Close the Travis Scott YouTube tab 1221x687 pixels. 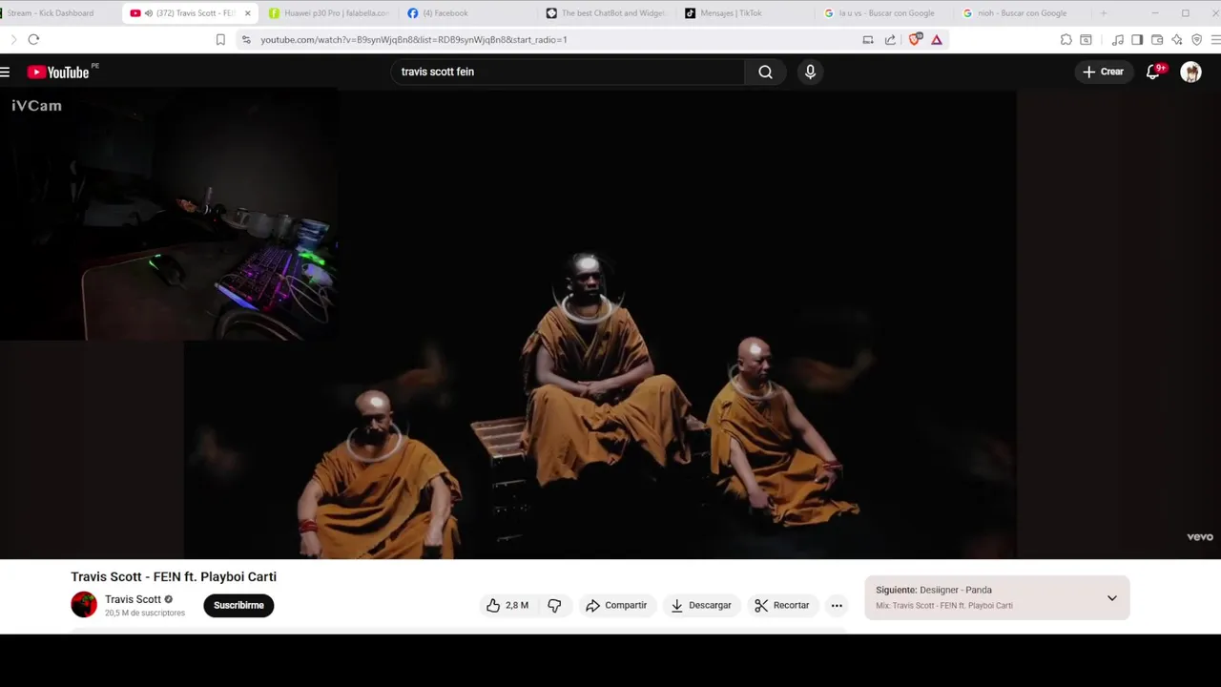click(x=247, y=13)
